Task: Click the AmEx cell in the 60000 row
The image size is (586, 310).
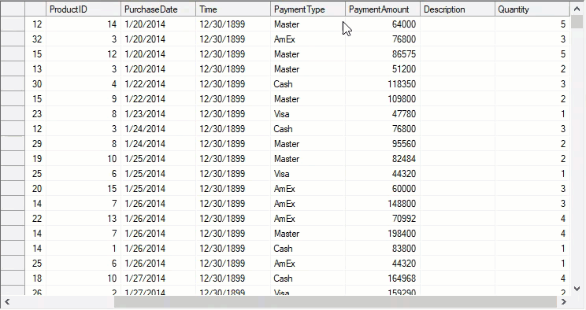Action: click(308, 189)
